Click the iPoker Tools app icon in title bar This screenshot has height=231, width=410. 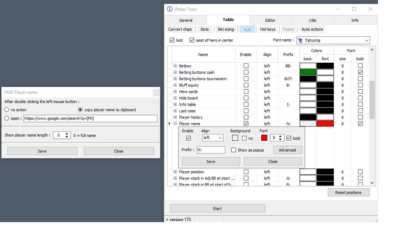tap(170, 9)
